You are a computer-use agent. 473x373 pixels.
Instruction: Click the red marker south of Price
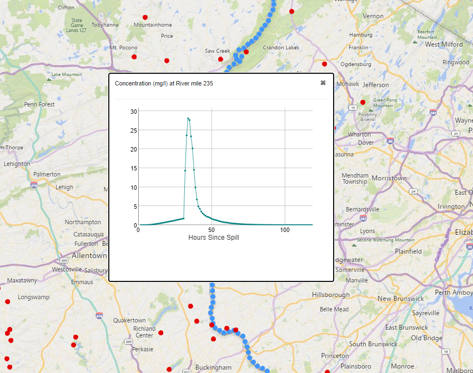pyautogui.click(x=167, y=61)
